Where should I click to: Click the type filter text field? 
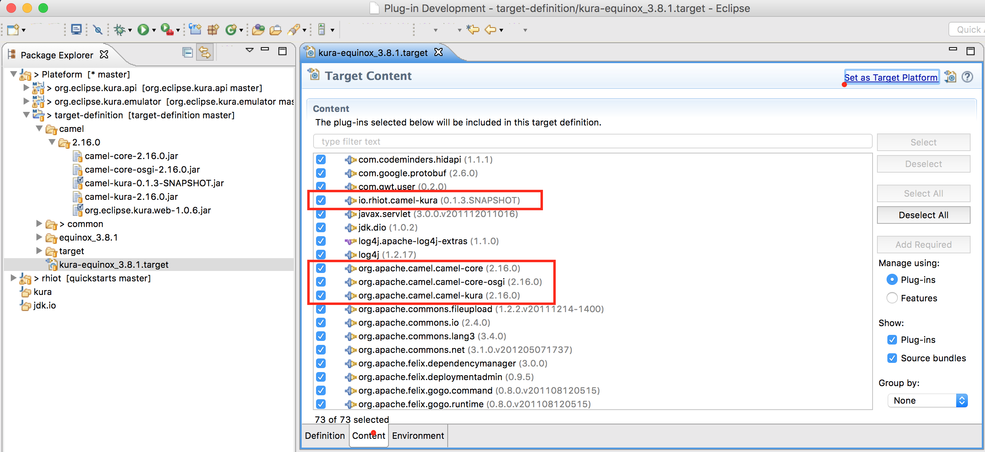tap(592, 141)
